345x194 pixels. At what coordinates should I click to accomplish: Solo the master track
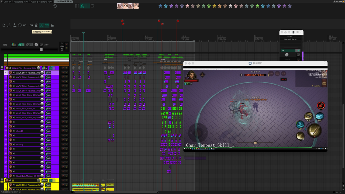(66, 48)
